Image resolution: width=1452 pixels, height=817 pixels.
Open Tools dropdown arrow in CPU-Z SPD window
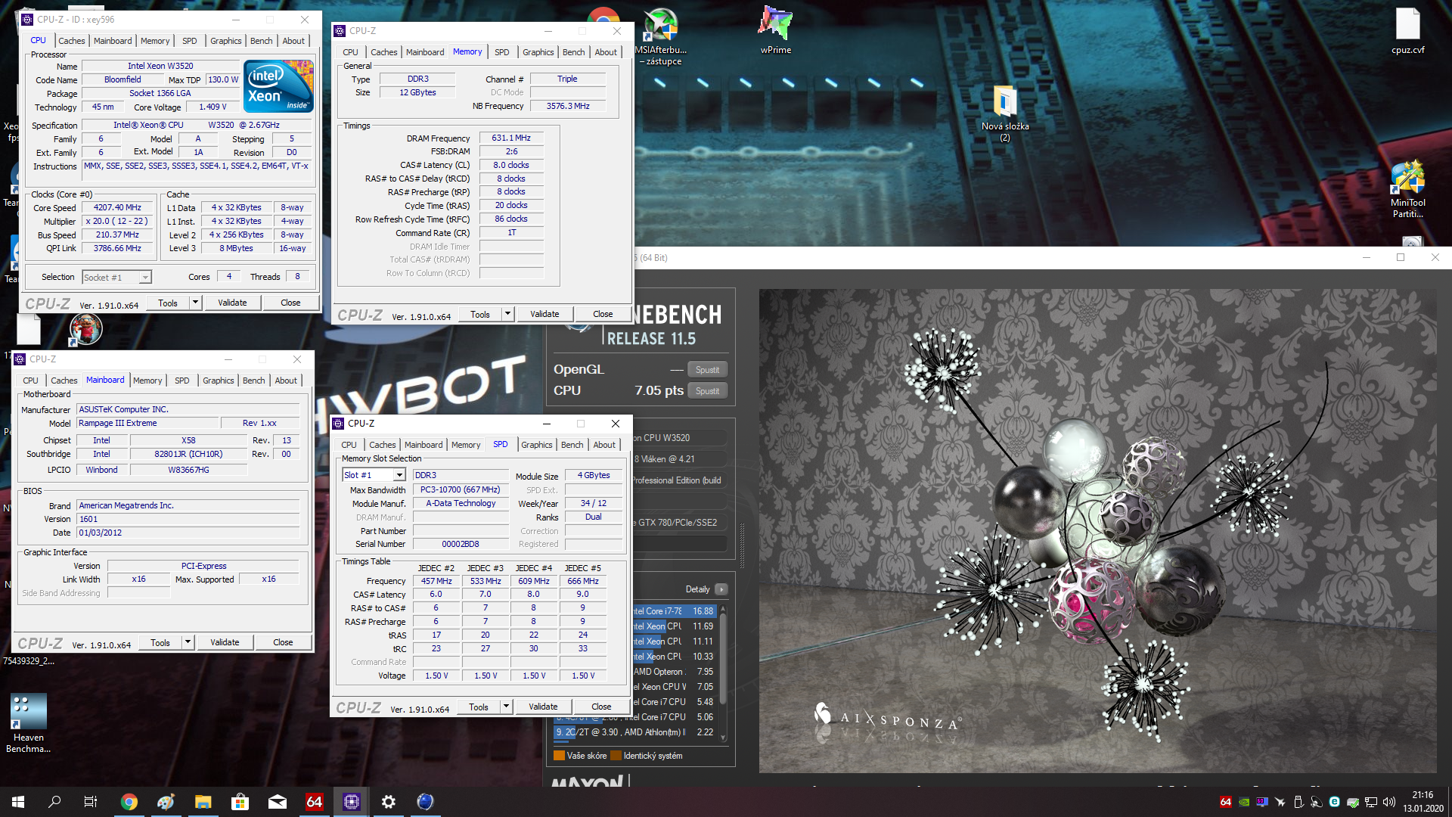coord(506,707)
